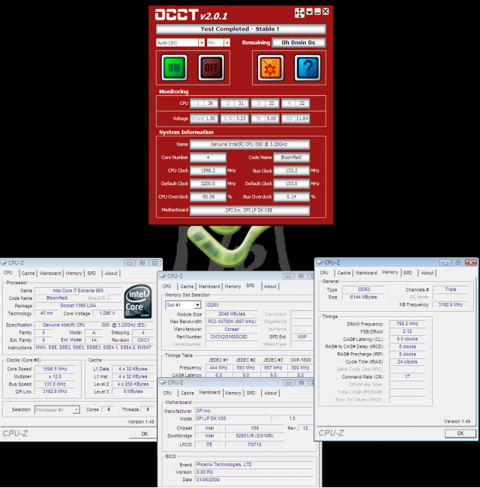
Task: Click the 12V voltage reading 11.84
Action: click(302, 118)
